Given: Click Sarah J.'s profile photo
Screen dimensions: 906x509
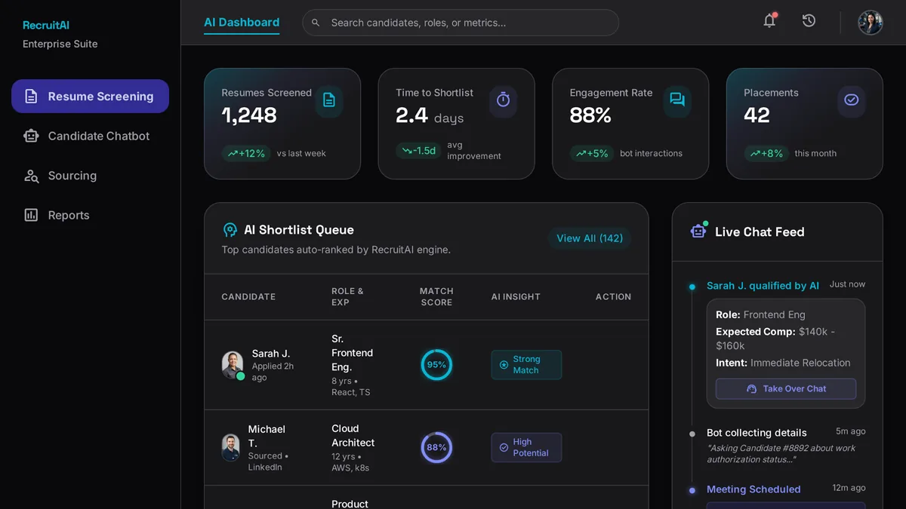Looking at the screenshot, I should [233, 365].
